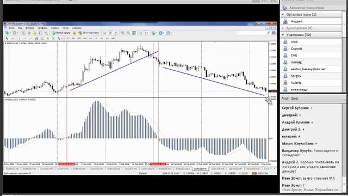348x196 pixels.
Task: Select the horizontal line drawing tool
Action: pyautogui.click(x=25, y=39)
